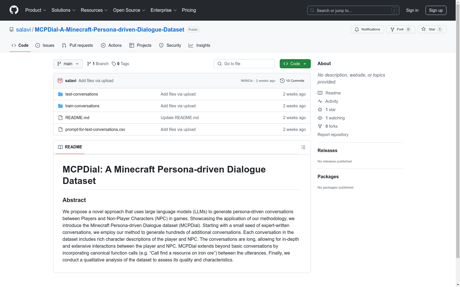Click the branch icon beside 1 Branch
Viewport: 460px width, 287px height.
(89, 64)
